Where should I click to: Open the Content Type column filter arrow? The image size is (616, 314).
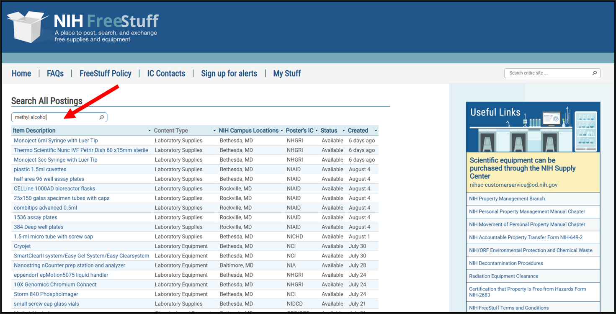[x=214, y=131]
